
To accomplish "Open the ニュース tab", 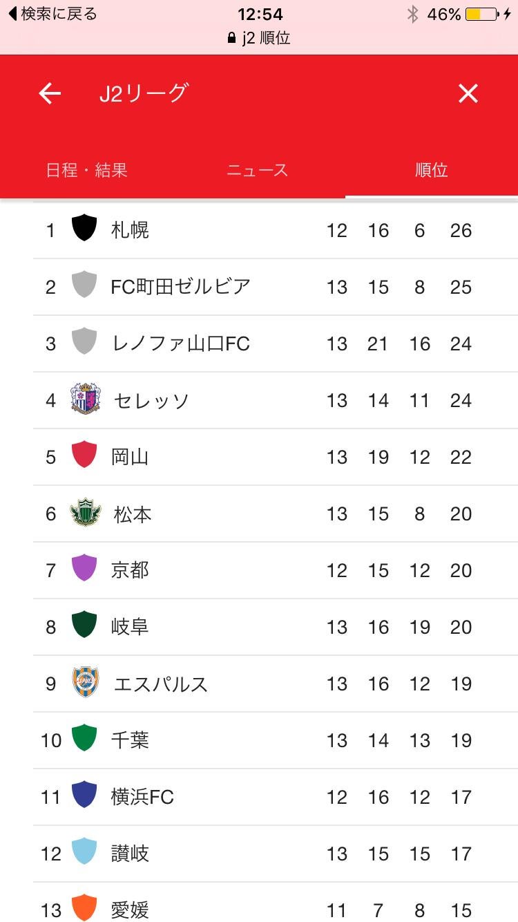I will point(258,170).
